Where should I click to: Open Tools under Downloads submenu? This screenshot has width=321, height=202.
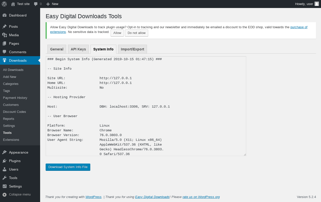coord(7,133)
